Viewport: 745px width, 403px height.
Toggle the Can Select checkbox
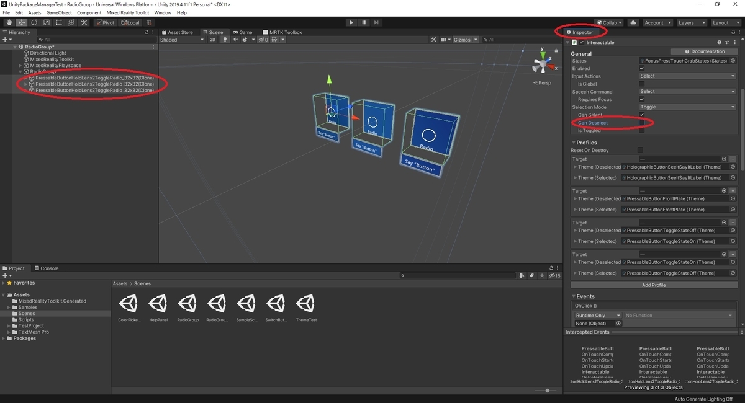coord(642,115)
